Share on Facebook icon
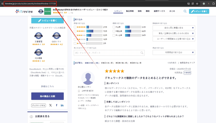The width and height of the screenshot is (216, 123). (56, 105)
